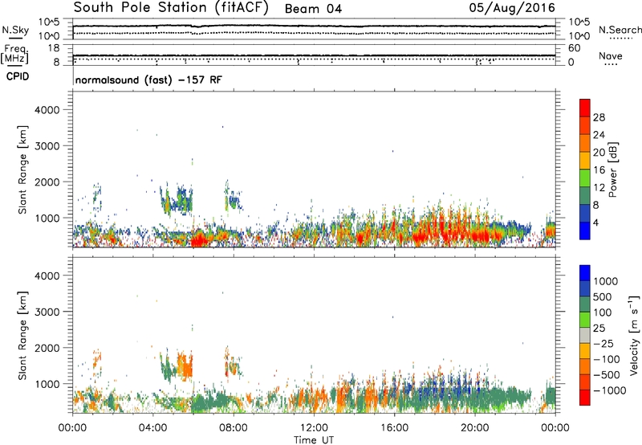Click the top blue segment of Velocity color bar
The height and width of the screenshot is (445, 642).
[x=585, y=273]
